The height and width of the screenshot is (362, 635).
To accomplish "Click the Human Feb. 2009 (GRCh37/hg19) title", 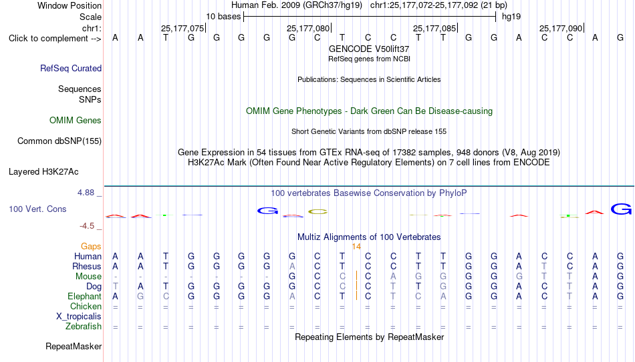I will pyautogui.click(x=296, y=5).
